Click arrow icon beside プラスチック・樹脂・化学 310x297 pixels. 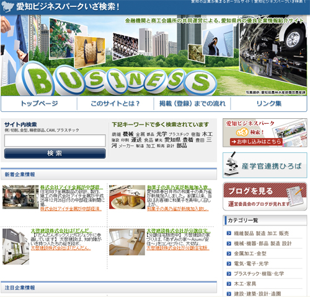point(229,273)
